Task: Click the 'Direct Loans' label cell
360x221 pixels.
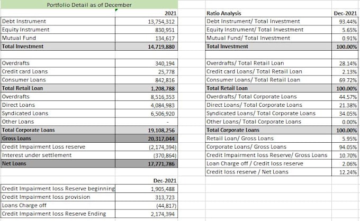Action: coord(58,105)
